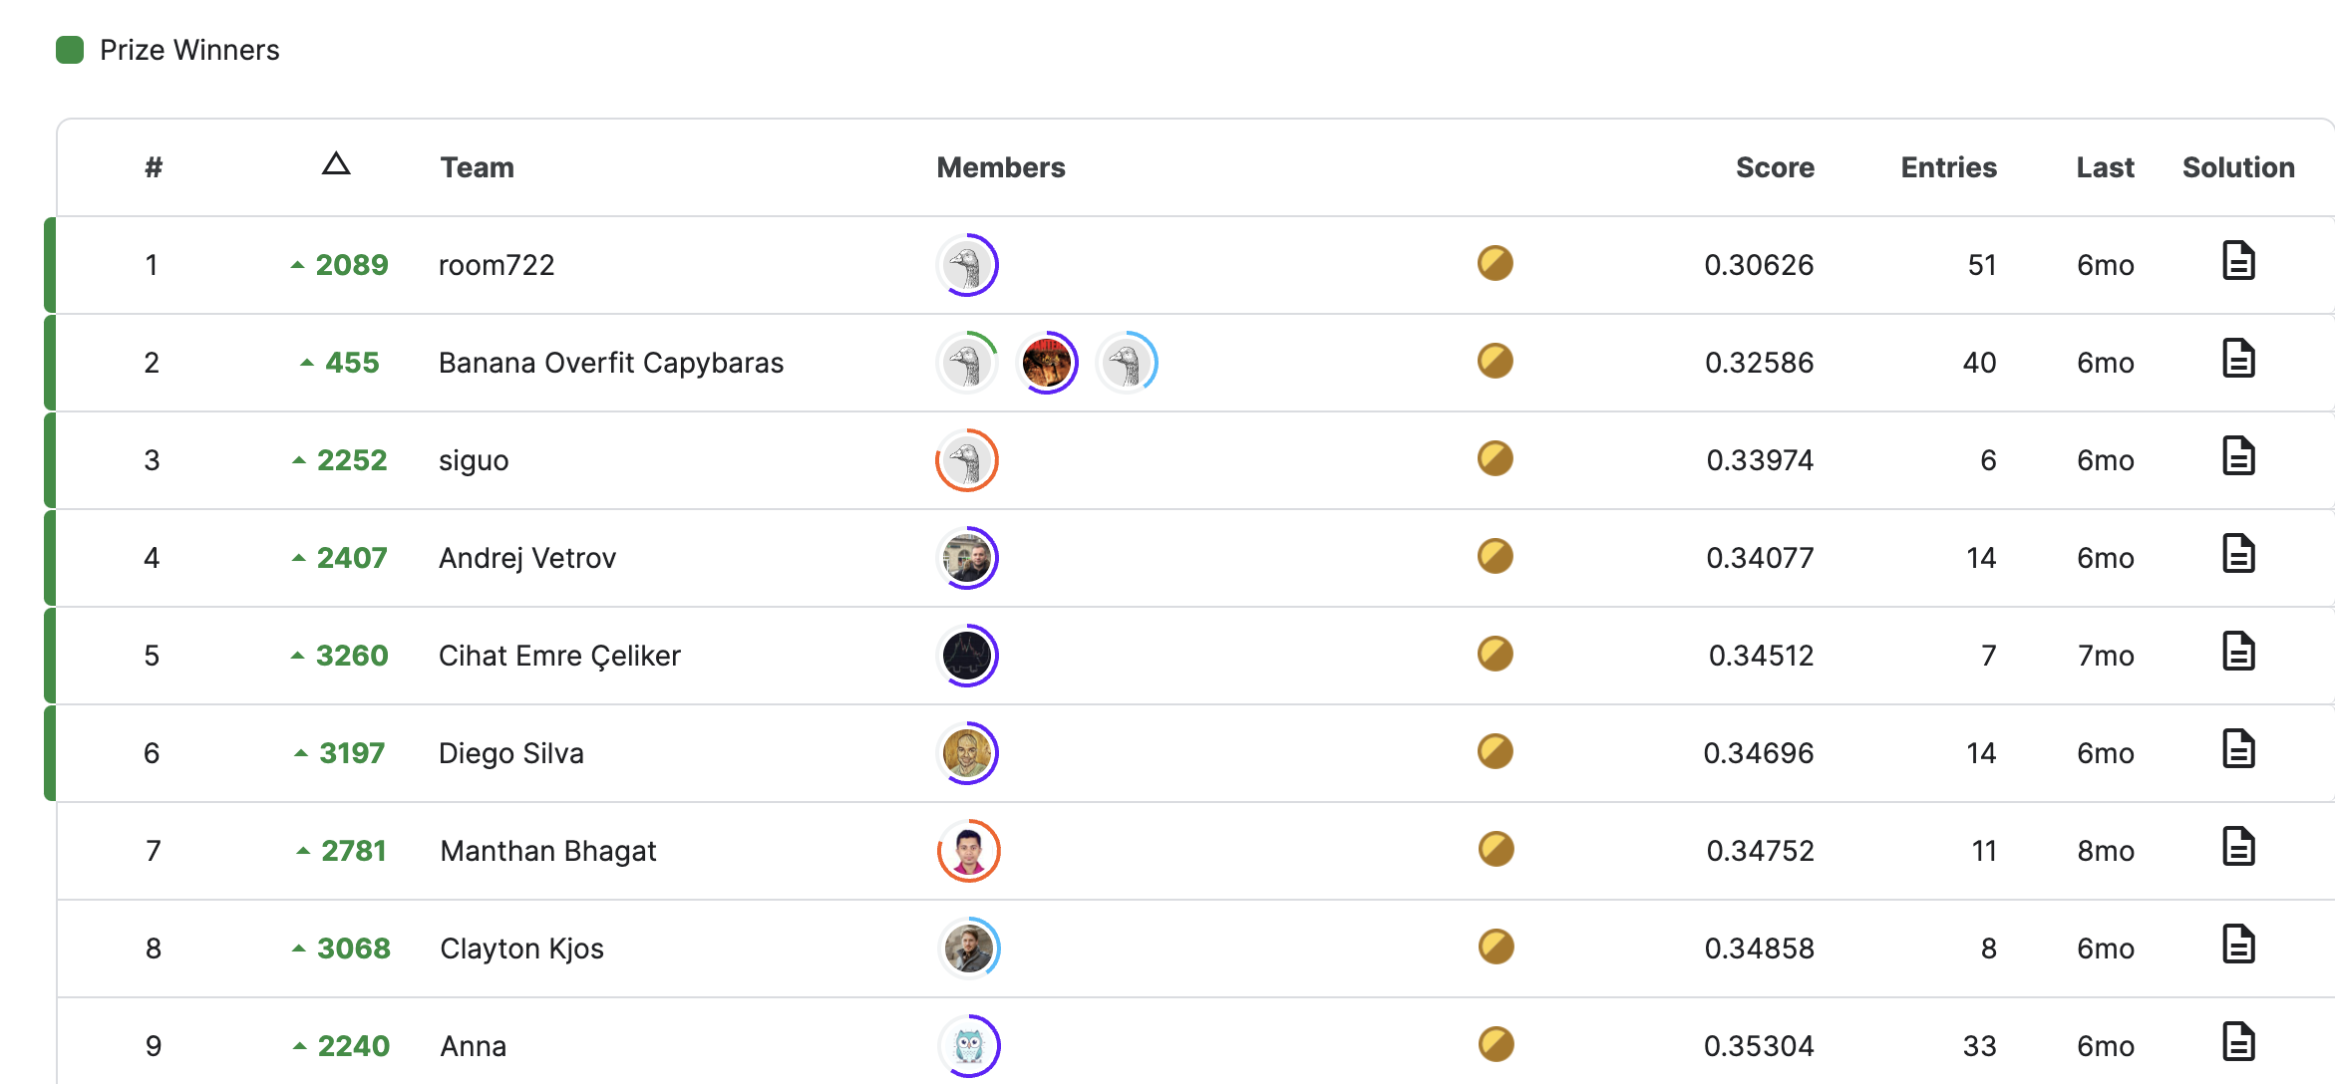Viewport: 2335px width, 1084px height.
Task: Open Manthan Bhagat's solution document icon
Action: 2238,848
